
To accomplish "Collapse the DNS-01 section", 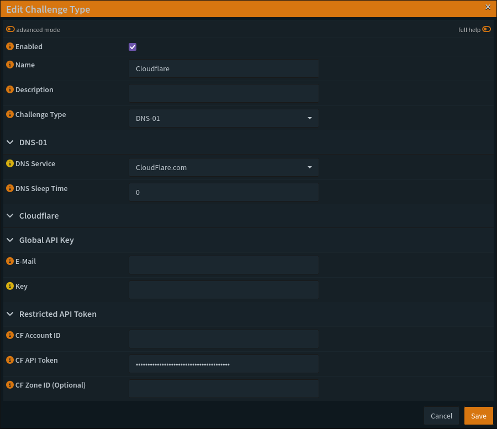I will point(10,142).
